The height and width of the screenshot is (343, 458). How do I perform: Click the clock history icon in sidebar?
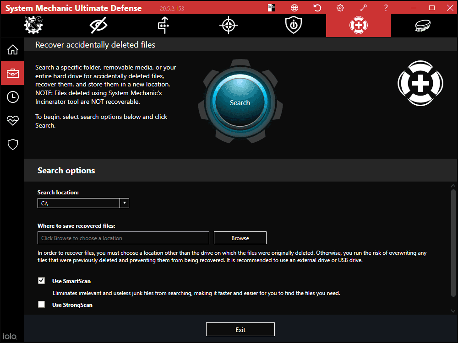click(x=12, y=96)
